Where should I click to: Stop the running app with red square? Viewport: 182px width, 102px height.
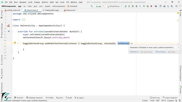tap(151, 6)
